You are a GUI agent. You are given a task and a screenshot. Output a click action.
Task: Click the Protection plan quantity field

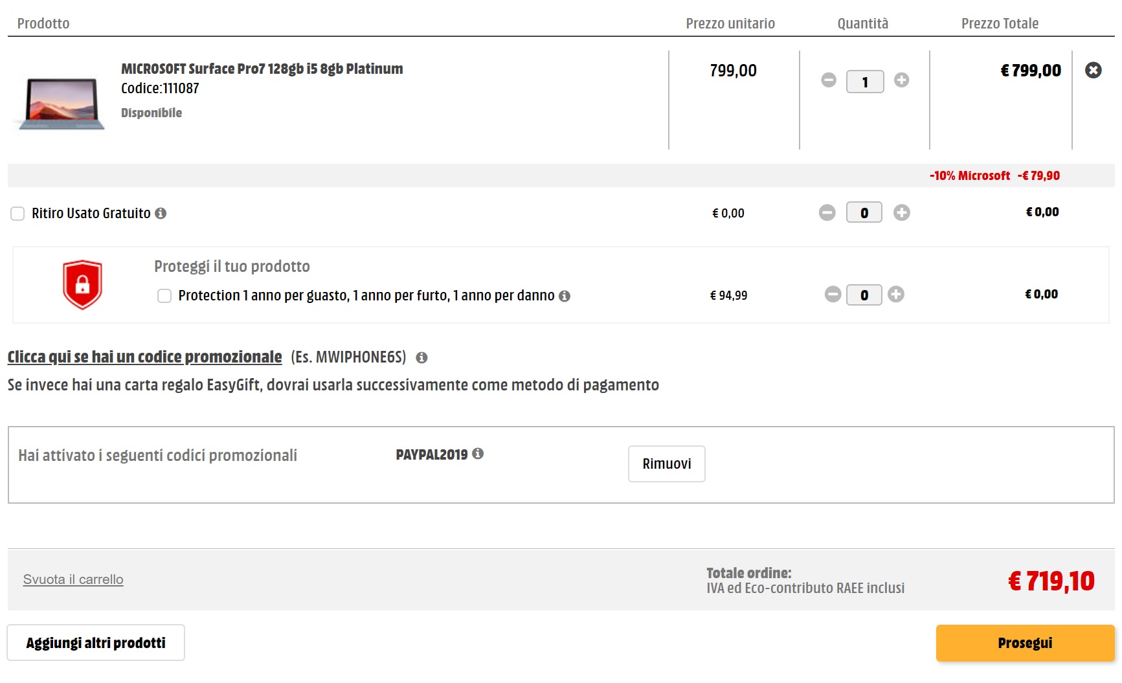[864, 295]
